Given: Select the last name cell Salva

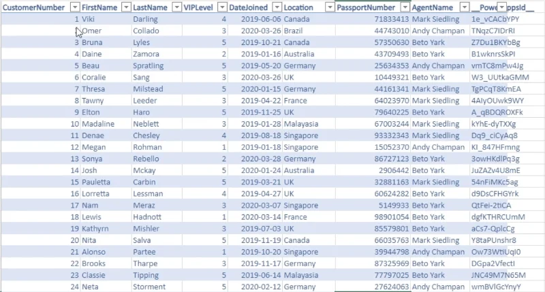Looking at the screenshot, I should pos(157,240).
